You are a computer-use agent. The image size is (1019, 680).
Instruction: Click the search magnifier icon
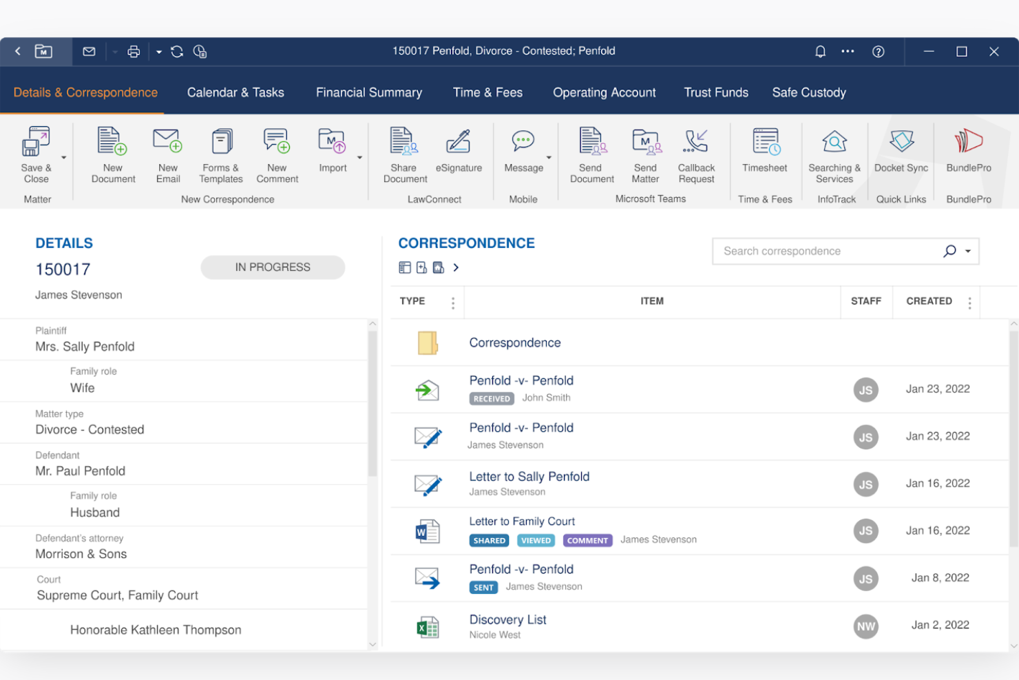(x=949, y=251)
